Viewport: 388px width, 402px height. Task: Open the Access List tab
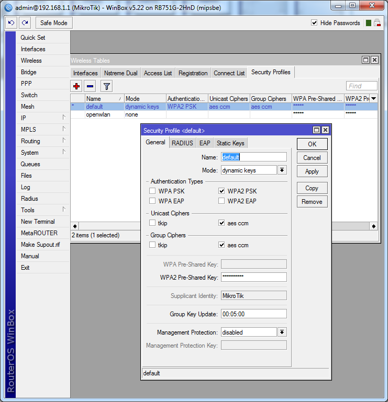(158, 73)
